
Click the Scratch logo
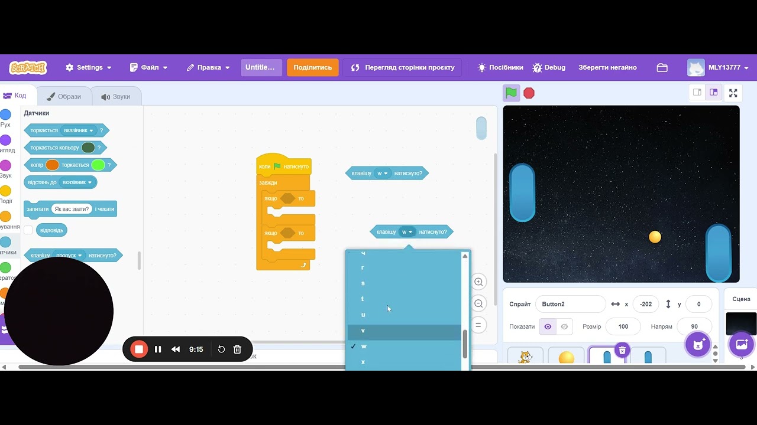28,67
